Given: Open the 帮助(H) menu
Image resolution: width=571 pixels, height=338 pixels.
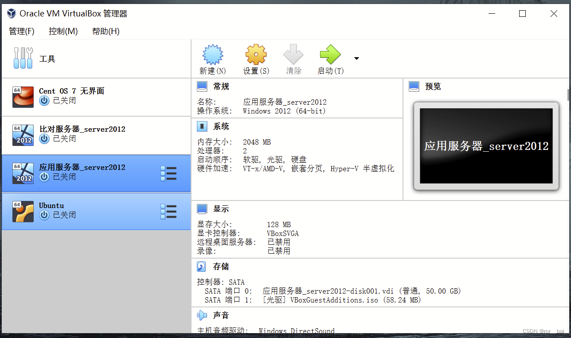Looking at the screenshot, I should tap(105, 31).
